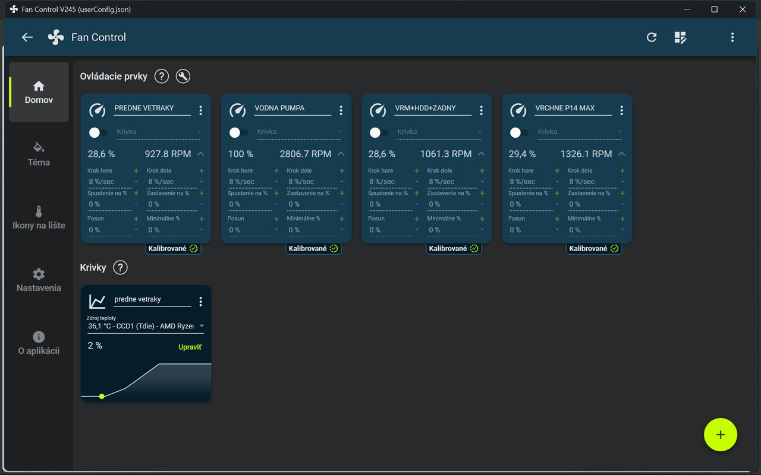Viewport: 761px width, 475px height.
Task: Click the PREDNE VETRAKY name field
Action: pos(152,109)
